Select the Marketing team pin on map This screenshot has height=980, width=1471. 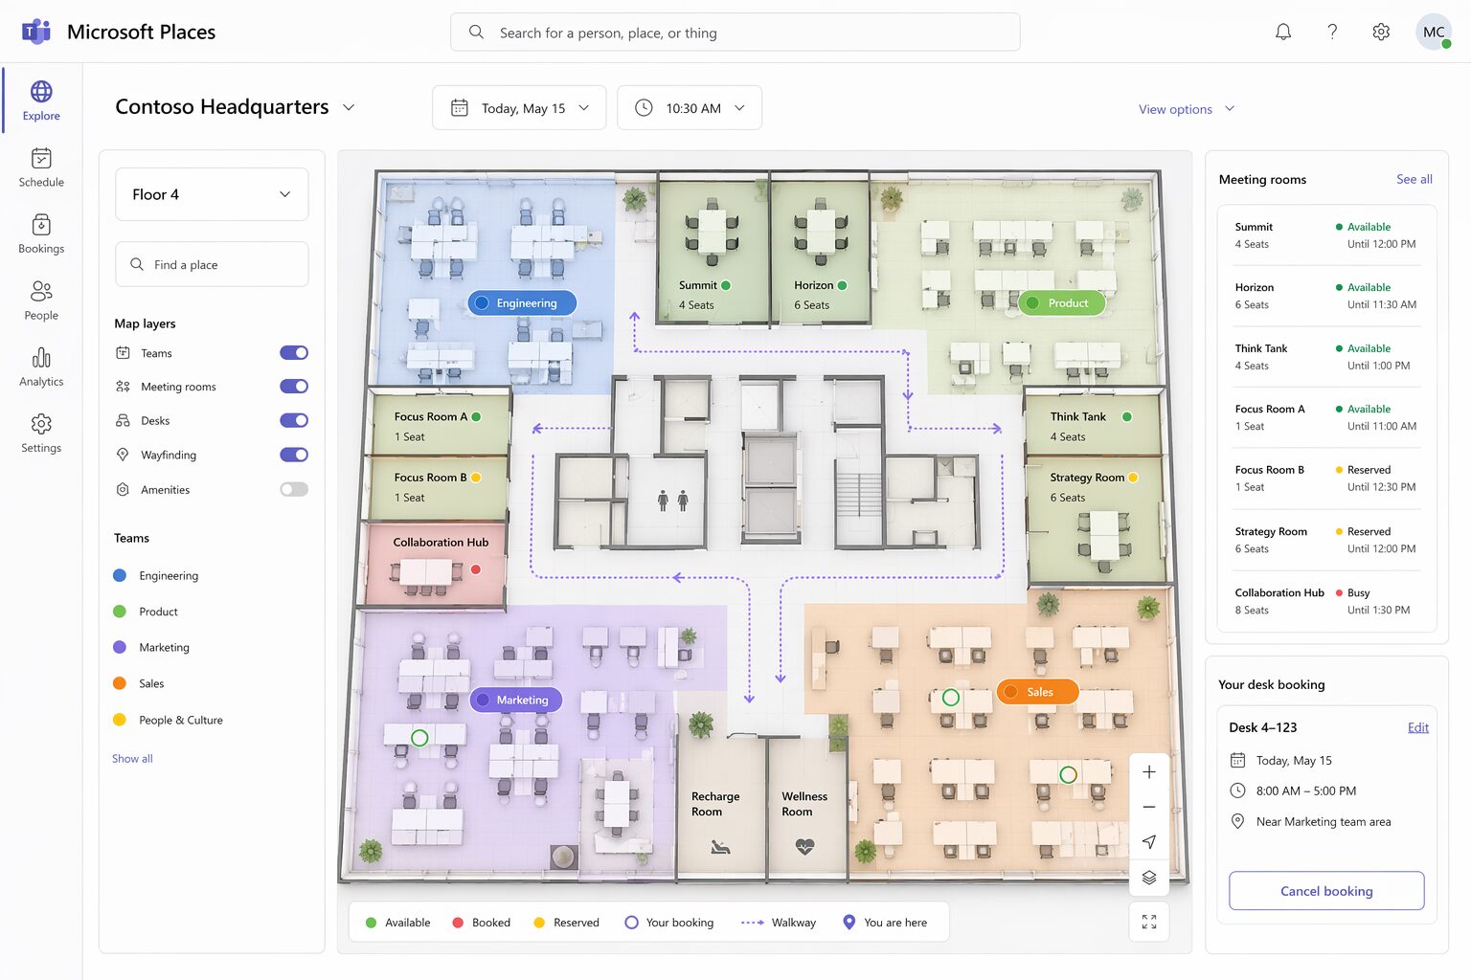(x=516, y=700)
